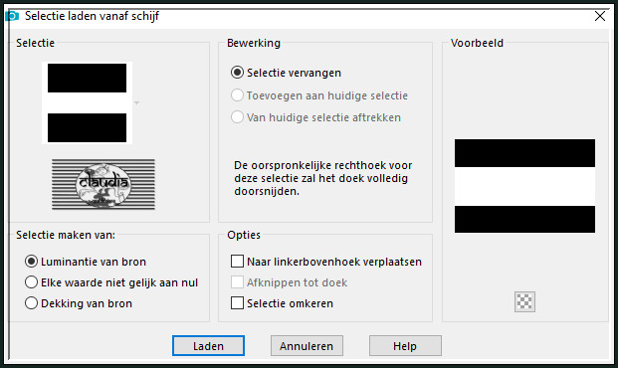Click the dialog title bar text
618x368 pixels.
point(92,16)
